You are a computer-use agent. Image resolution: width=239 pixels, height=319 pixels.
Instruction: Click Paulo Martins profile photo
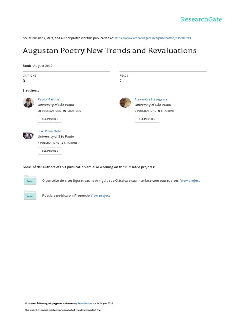(28, 102)
